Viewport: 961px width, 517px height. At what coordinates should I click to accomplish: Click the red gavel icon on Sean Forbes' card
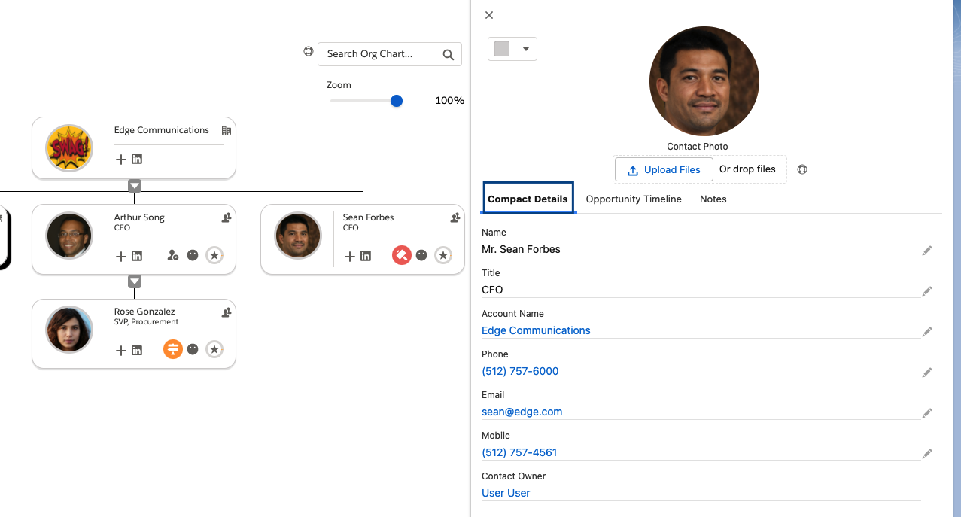tap(401, 256)
